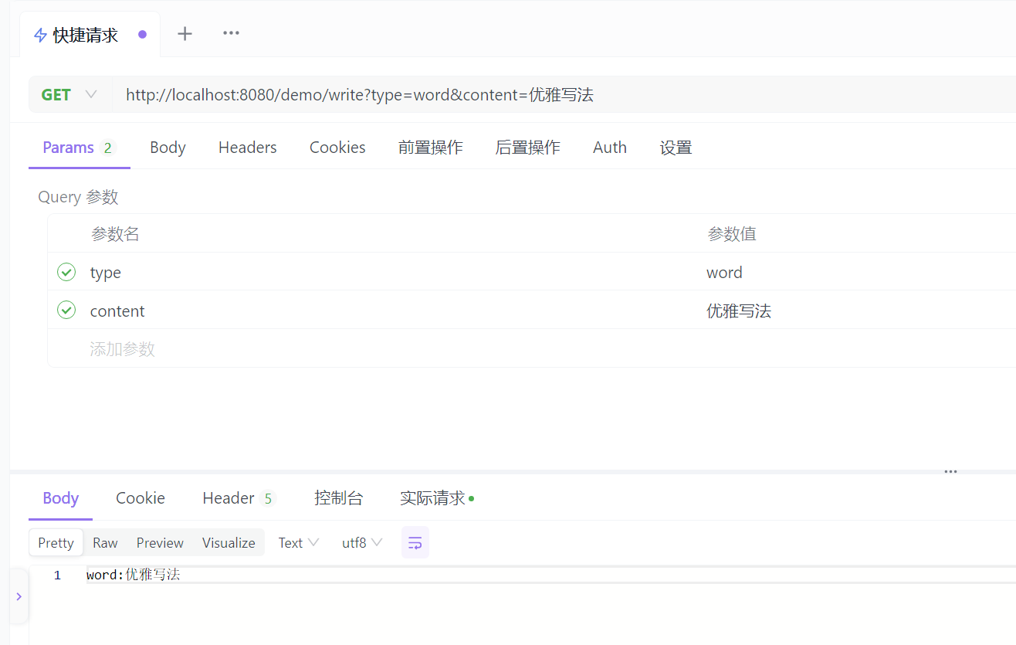Switch to the response Header tab
The height and width of the screenshot is (645, 1016).
[239, 498]
